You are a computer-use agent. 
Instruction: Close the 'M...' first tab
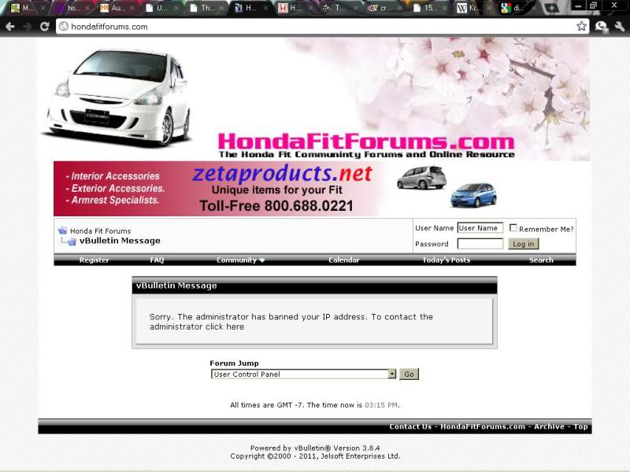pyautogui.click(x=43, y=8)
